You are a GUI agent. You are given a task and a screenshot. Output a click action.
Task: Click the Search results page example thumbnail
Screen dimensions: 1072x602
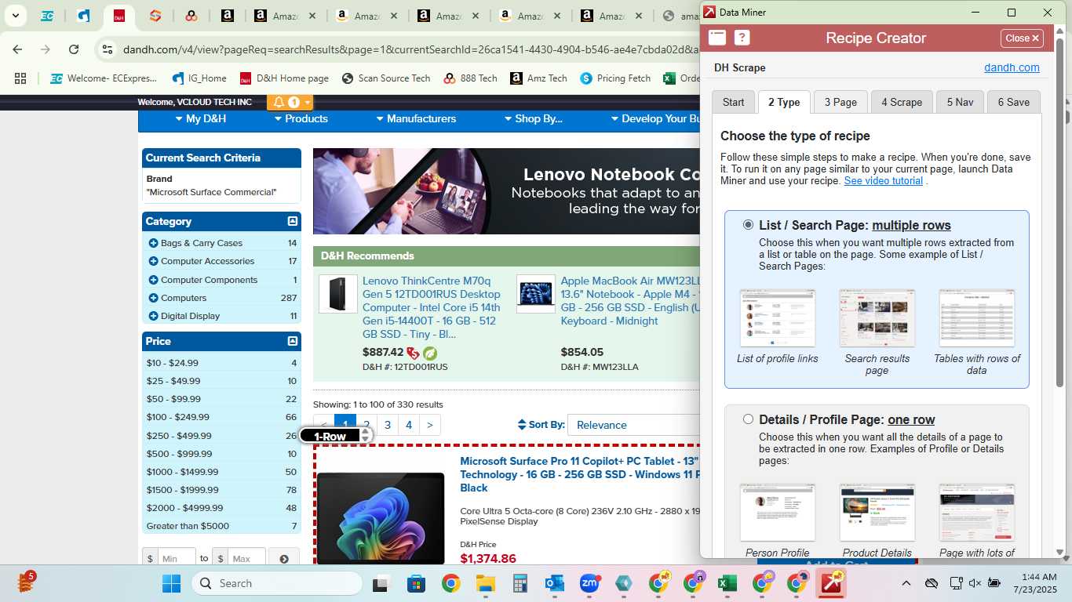pyautogui.click(x=877, y=318)
